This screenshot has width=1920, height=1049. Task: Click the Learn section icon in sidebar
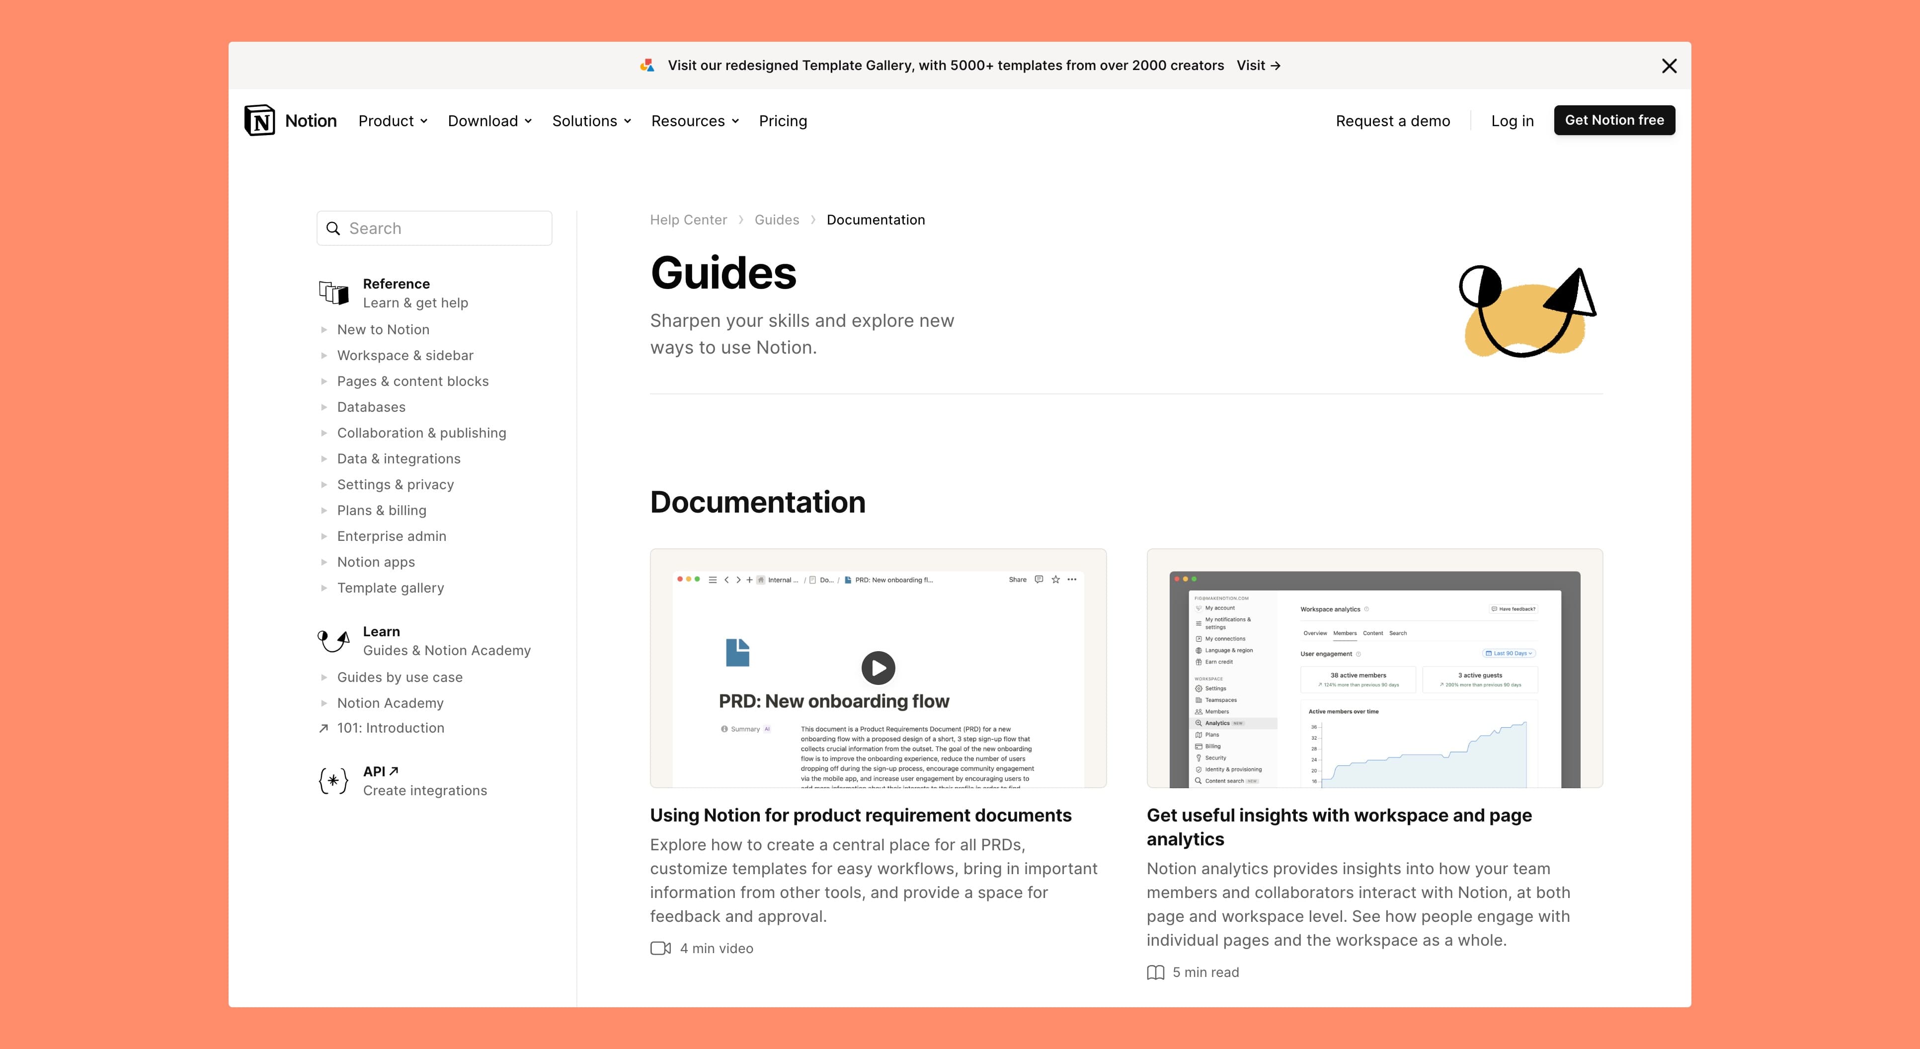pyautogui.click(x=333, y=640)
